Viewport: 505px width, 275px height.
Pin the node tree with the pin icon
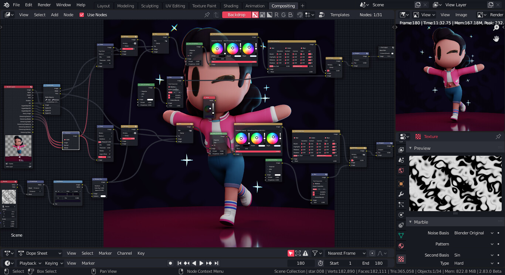[x=207, y=15]
